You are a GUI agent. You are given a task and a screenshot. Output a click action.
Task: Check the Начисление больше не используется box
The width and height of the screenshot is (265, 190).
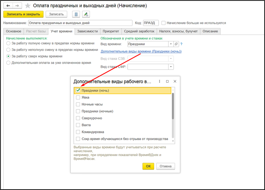click(x=164, y=23)
